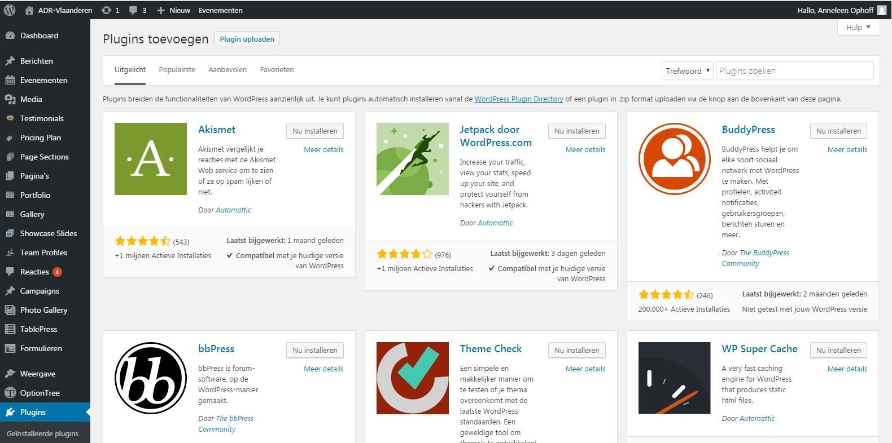The width and height of the screenshot is (892, 443).
Task: Click the Testimonials icon in sidebar
Action: (x=10, y=118)
